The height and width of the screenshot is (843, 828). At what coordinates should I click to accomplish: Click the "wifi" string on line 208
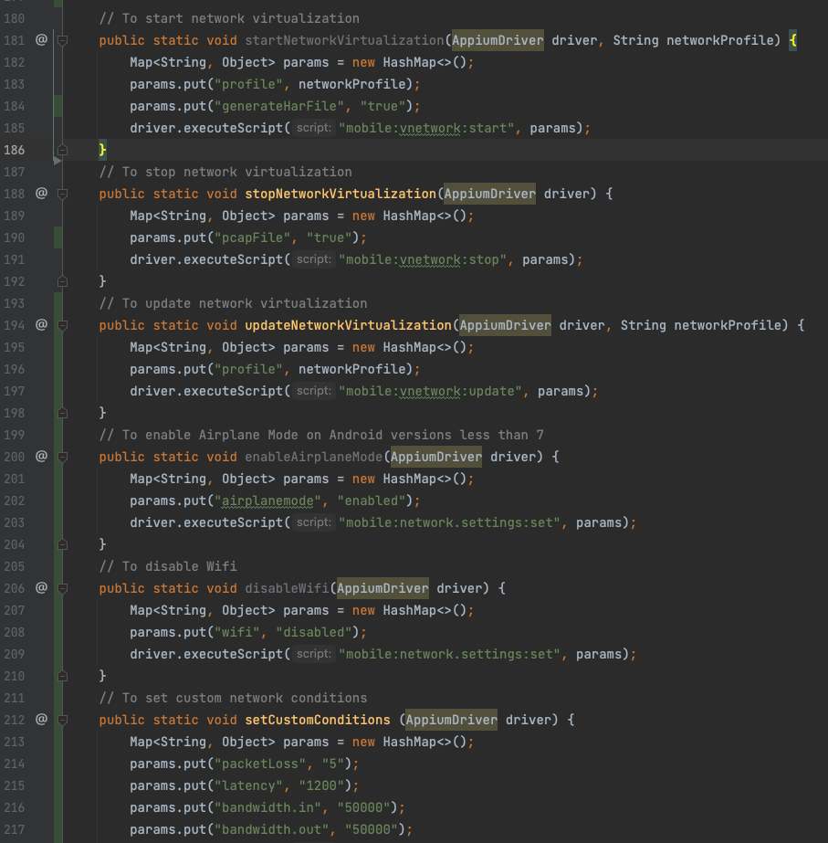pyautogui.click(x=237, y=632)
